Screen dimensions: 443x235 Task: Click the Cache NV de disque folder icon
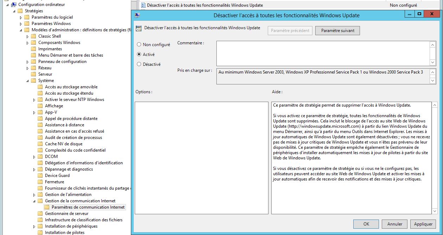click(x=40, y=144)
